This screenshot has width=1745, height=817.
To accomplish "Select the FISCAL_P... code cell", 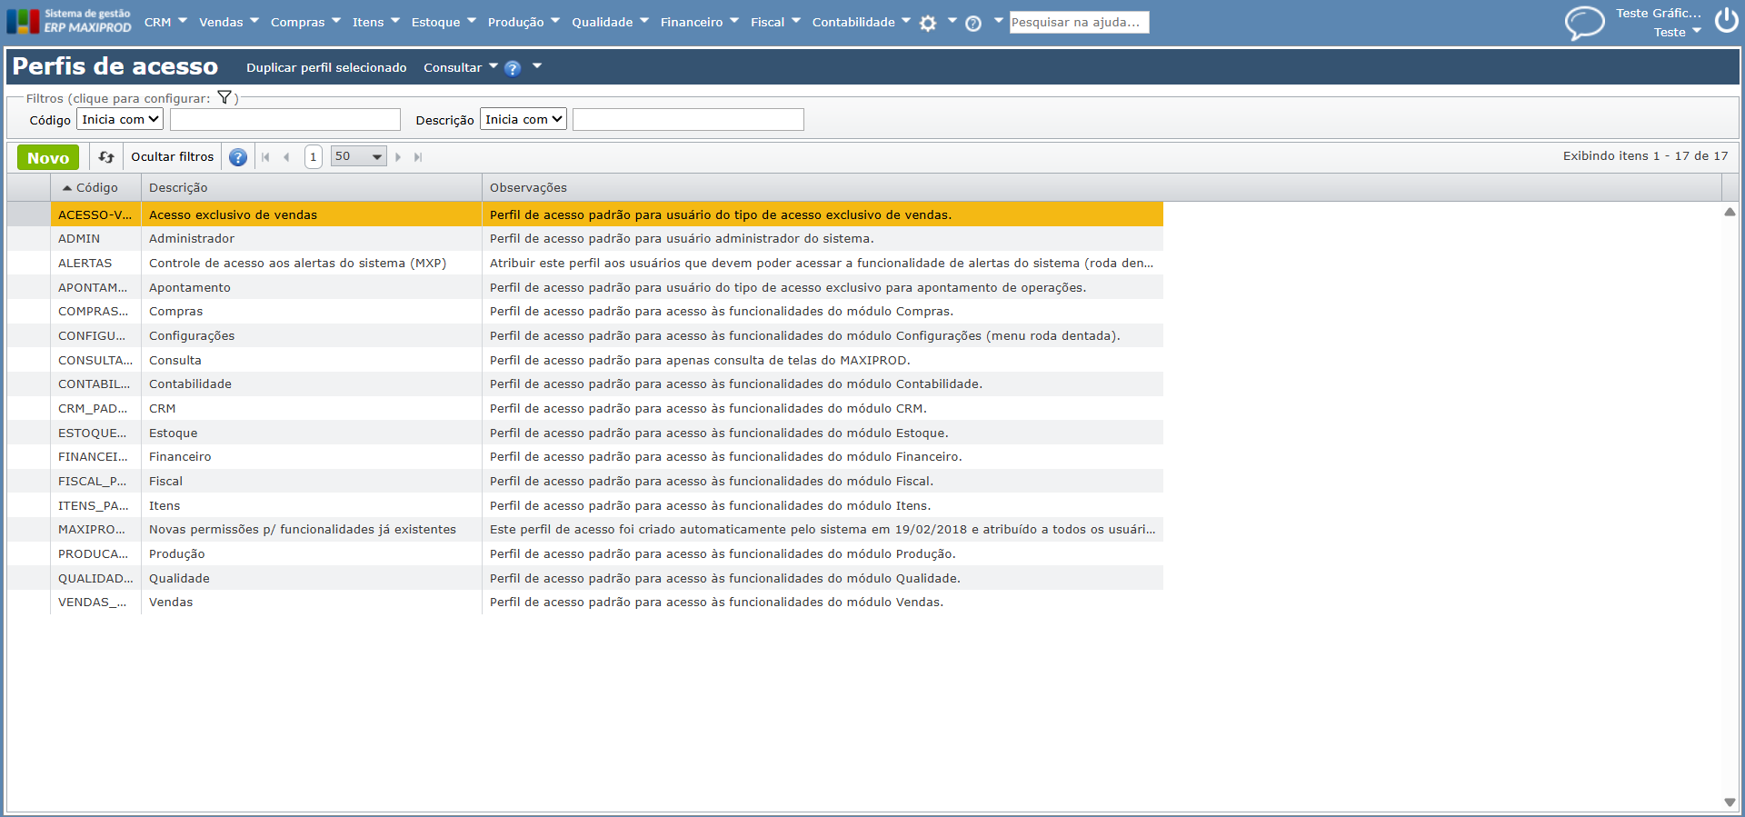I will 95,482.
